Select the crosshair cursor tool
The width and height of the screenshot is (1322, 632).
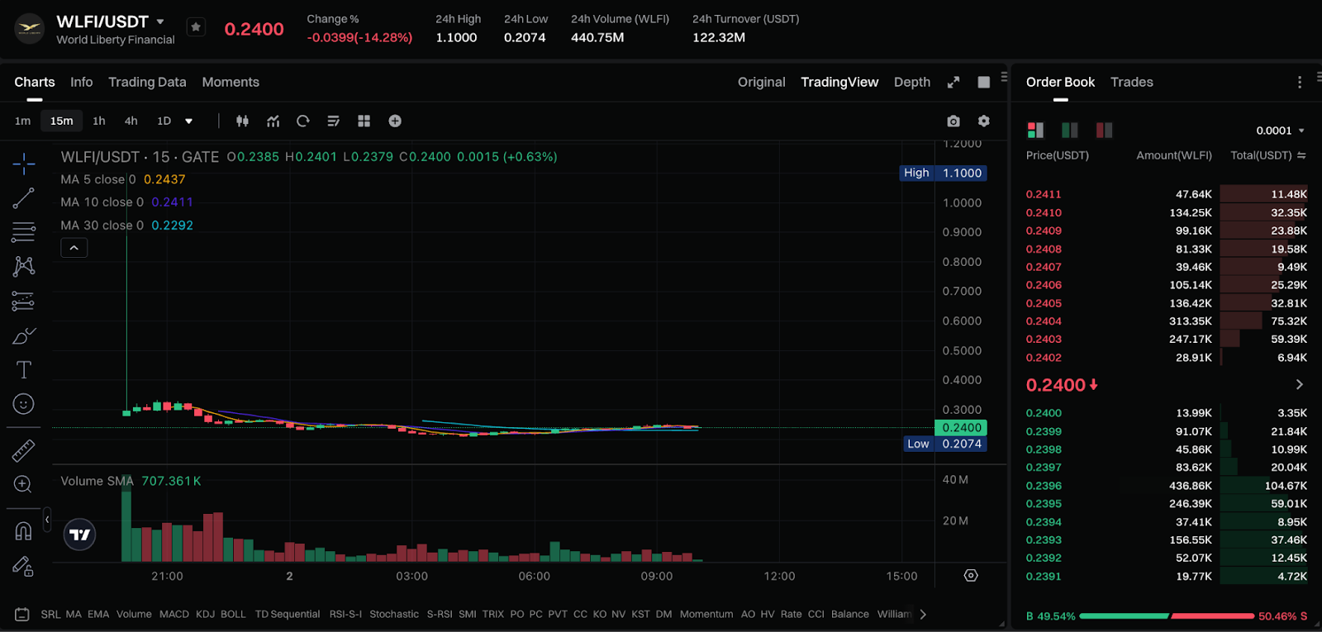23,164
